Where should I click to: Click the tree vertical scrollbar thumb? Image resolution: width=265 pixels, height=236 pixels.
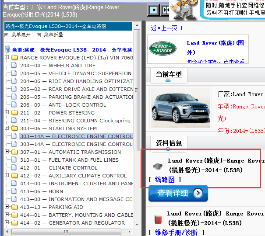(137, 90)
